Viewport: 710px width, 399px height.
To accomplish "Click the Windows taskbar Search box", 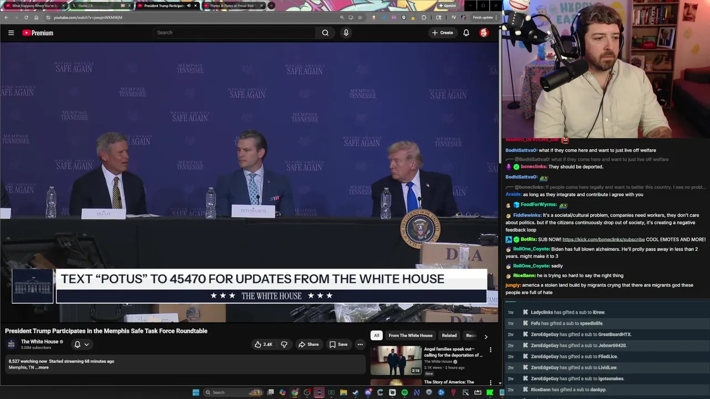I will (232, 392).
